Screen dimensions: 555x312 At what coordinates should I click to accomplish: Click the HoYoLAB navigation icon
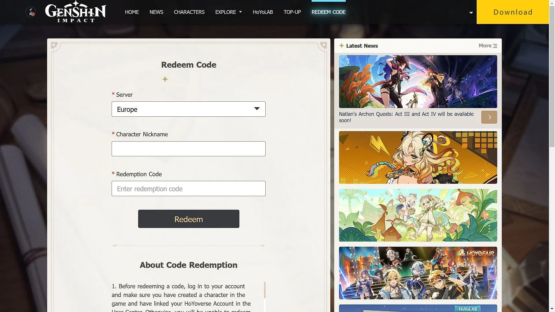pyautogui.click(x=263, y=12)
